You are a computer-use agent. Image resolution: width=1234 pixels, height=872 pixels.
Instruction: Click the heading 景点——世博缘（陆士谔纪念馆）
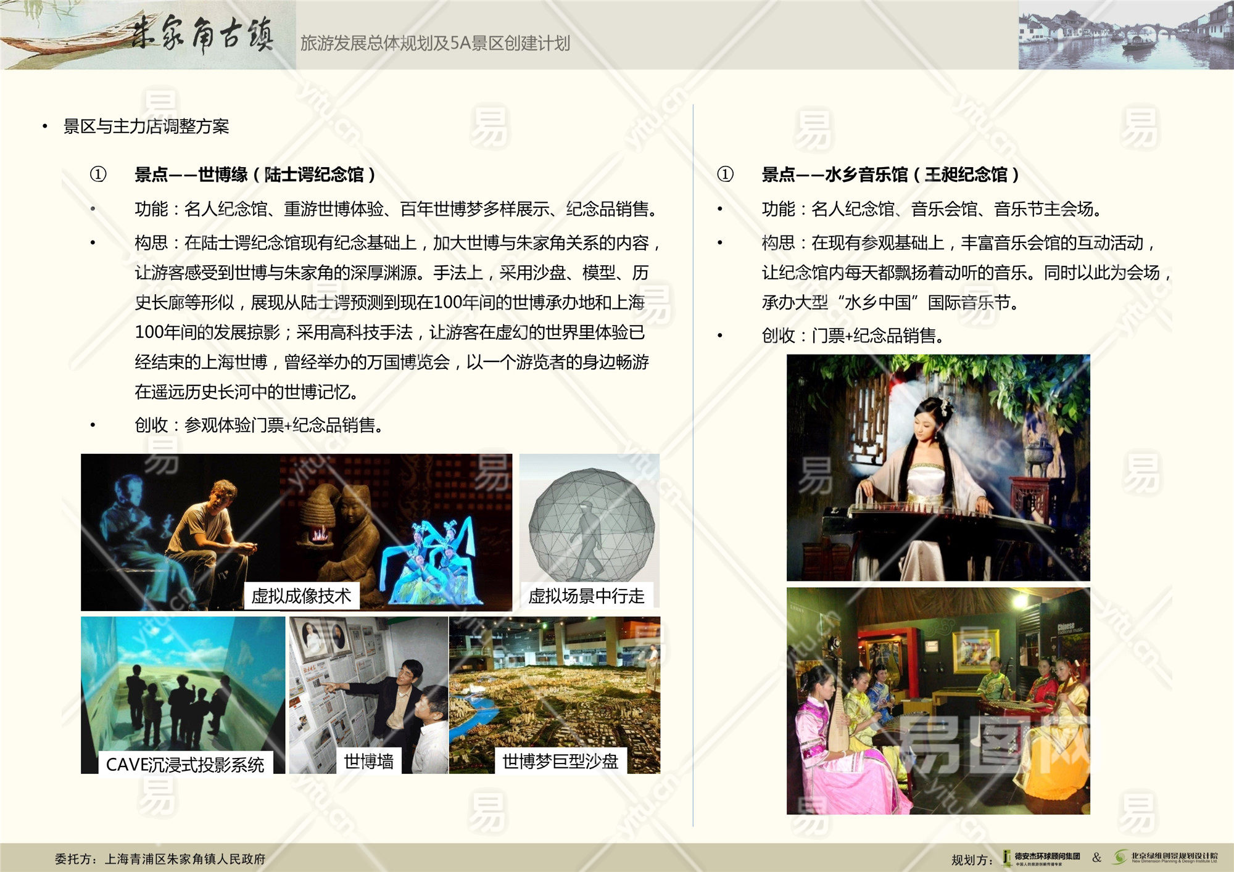tap(255, 175)
